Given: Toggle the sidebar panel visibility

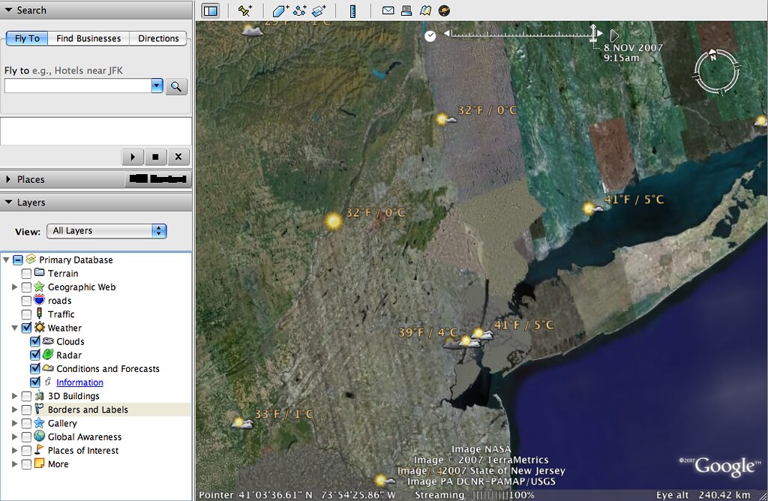Looking at the screenshot, I should click(x=211, y=10).
